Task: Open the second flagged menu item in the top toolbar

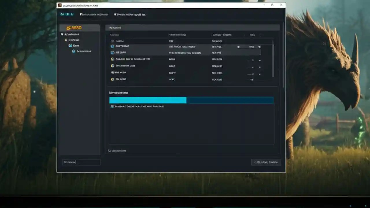Action: point(130,14)
